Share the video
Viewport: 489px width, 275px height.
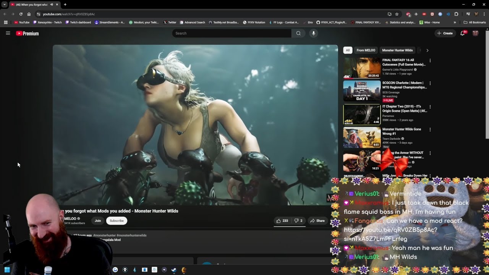(317, 221)
